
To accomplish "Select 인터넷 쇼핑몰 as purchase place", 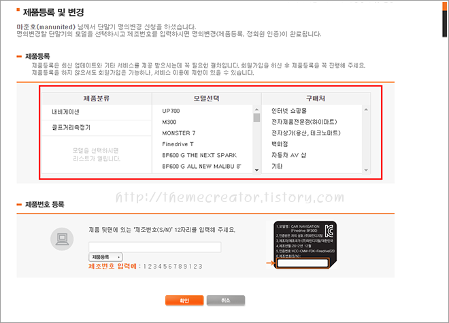I will pos(289,111).
